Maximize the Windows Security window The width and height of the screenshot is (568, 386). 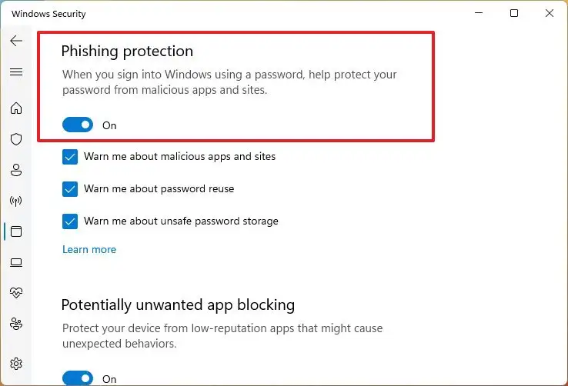[514, 14]
